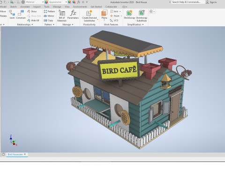The image size is (225, 169).
Task: Click the Shrinkwrap tool
Action: pos(129,15)
